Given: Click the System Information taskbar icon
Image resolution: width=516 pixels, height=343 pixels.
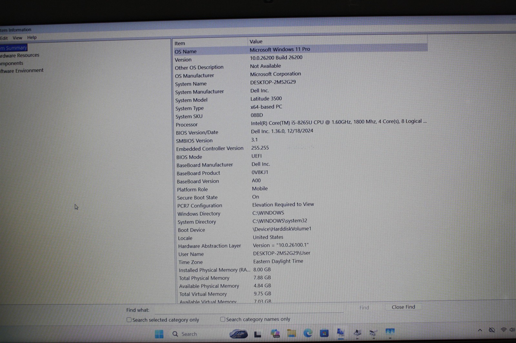Looking at the screenshot, I should pos(341,333).
